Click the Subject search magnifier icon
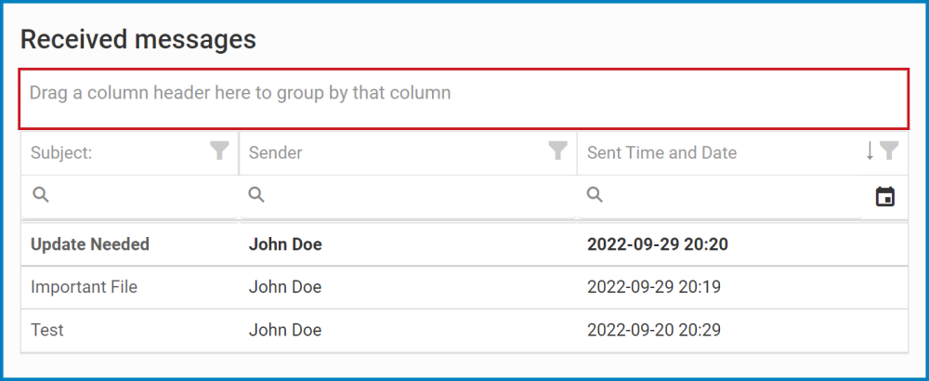 click(40, 195)
